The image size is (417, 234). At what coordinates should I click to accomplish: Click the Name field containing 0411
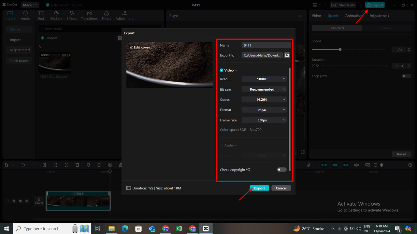(266, 45)
